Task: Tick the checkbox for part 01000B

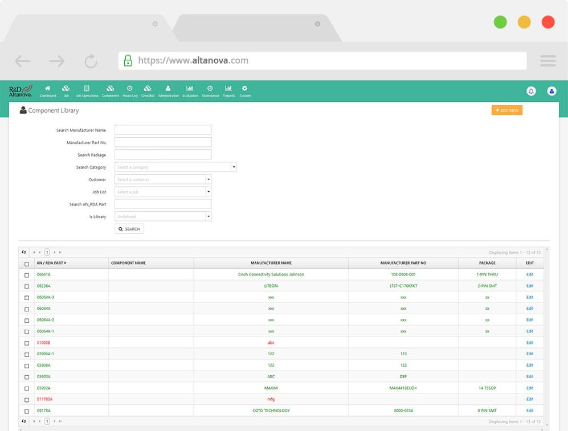Action: (x=27, y=343)
